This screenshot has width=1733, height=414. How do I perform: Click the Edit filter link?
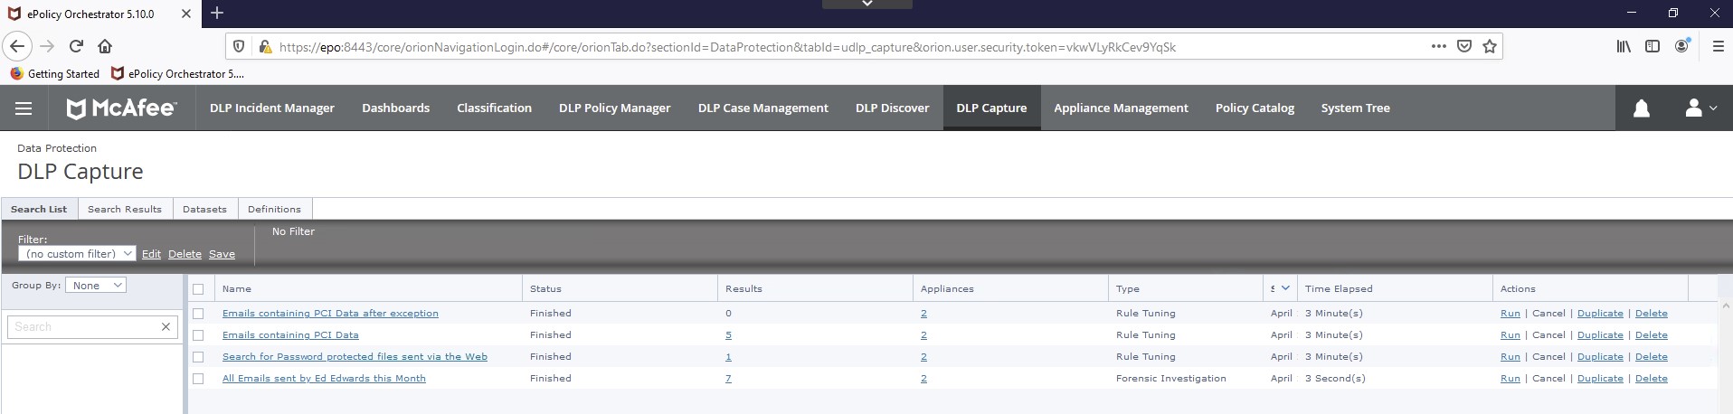[x=151, y=254]
